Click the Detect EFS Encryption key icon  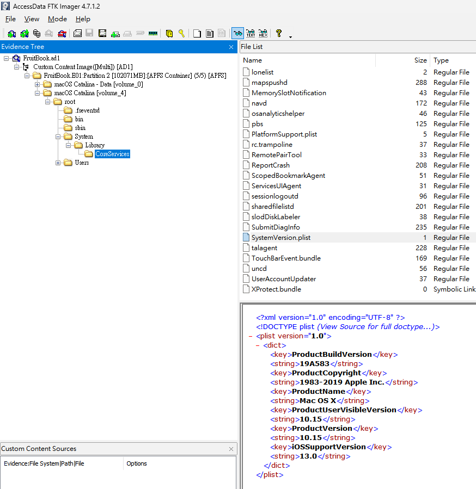(181, 33)
